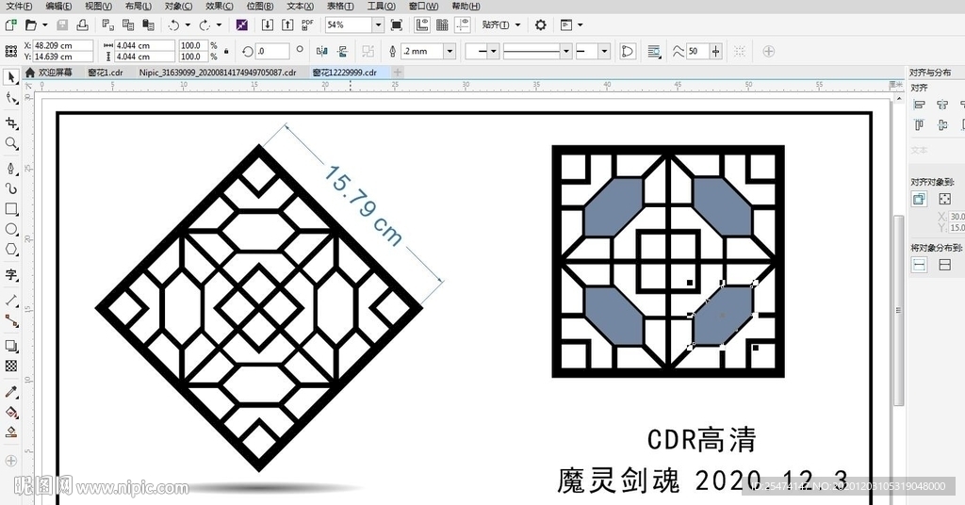
Task: Click the X position field 48.209 cm
Action: (62, 45)
